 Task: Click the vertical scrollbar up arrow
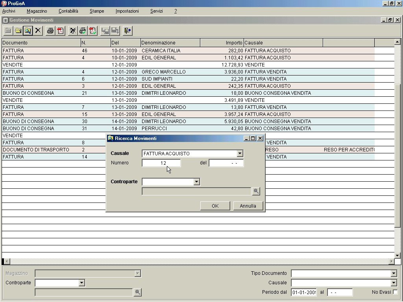tap(397, 42)
